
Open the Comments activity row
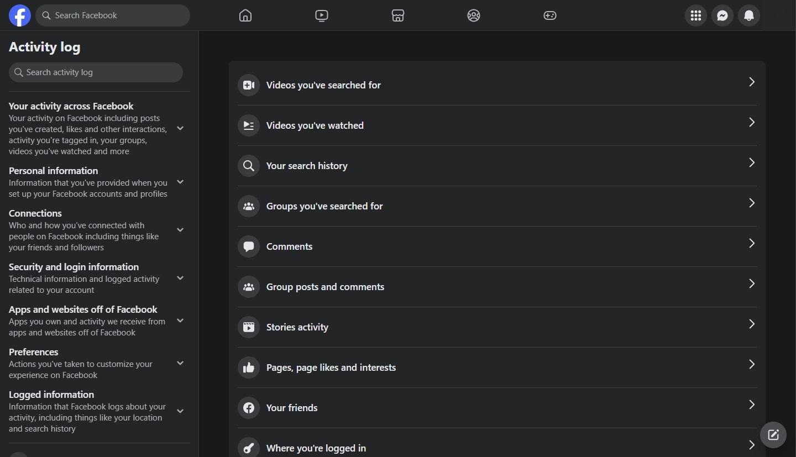pyautogui.click(x=497, y=246)
